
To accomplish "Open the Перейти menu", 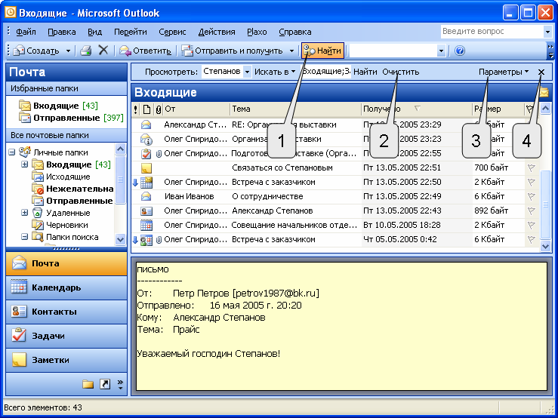I will [x=130, y=32].
